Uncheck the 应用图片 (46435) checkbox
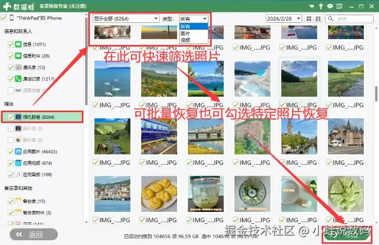 point(11,152)
